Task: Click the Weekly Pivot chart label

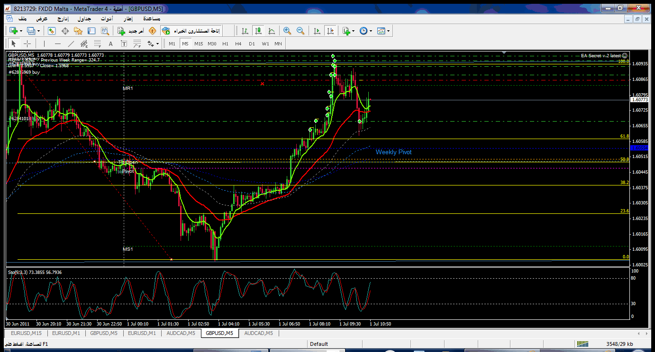Action: tap(393, 152)
